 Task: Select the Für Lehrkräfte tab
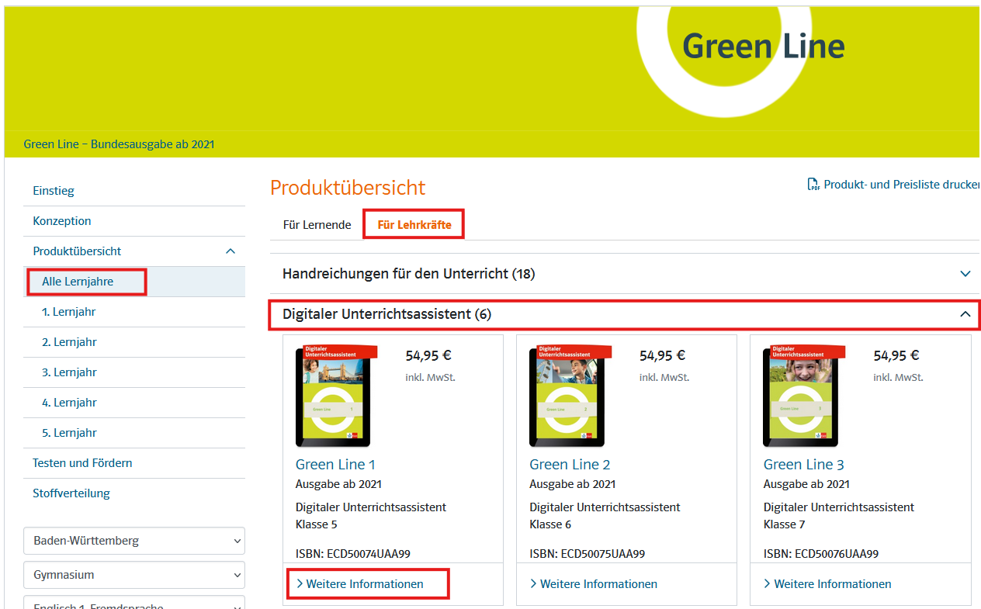pos(414,225)
